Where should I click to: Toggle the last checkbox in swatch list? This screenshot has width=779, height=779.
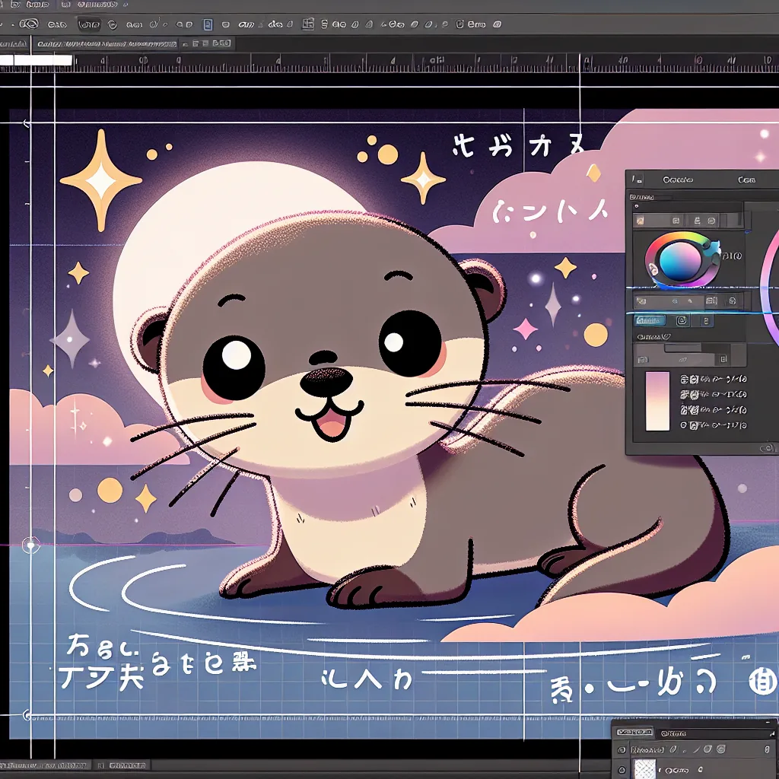pos(684,426)
